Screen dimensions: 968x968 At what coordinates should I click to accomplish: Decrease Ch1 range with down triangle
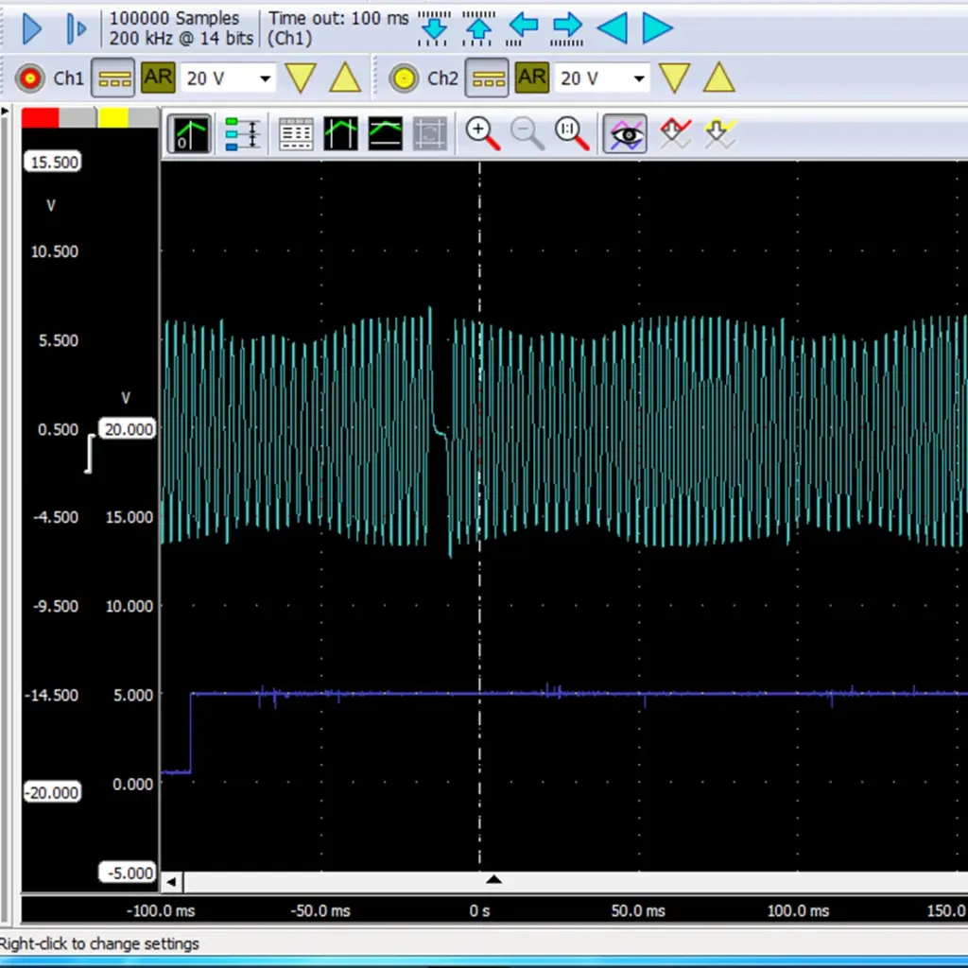[x=300, y=78]
